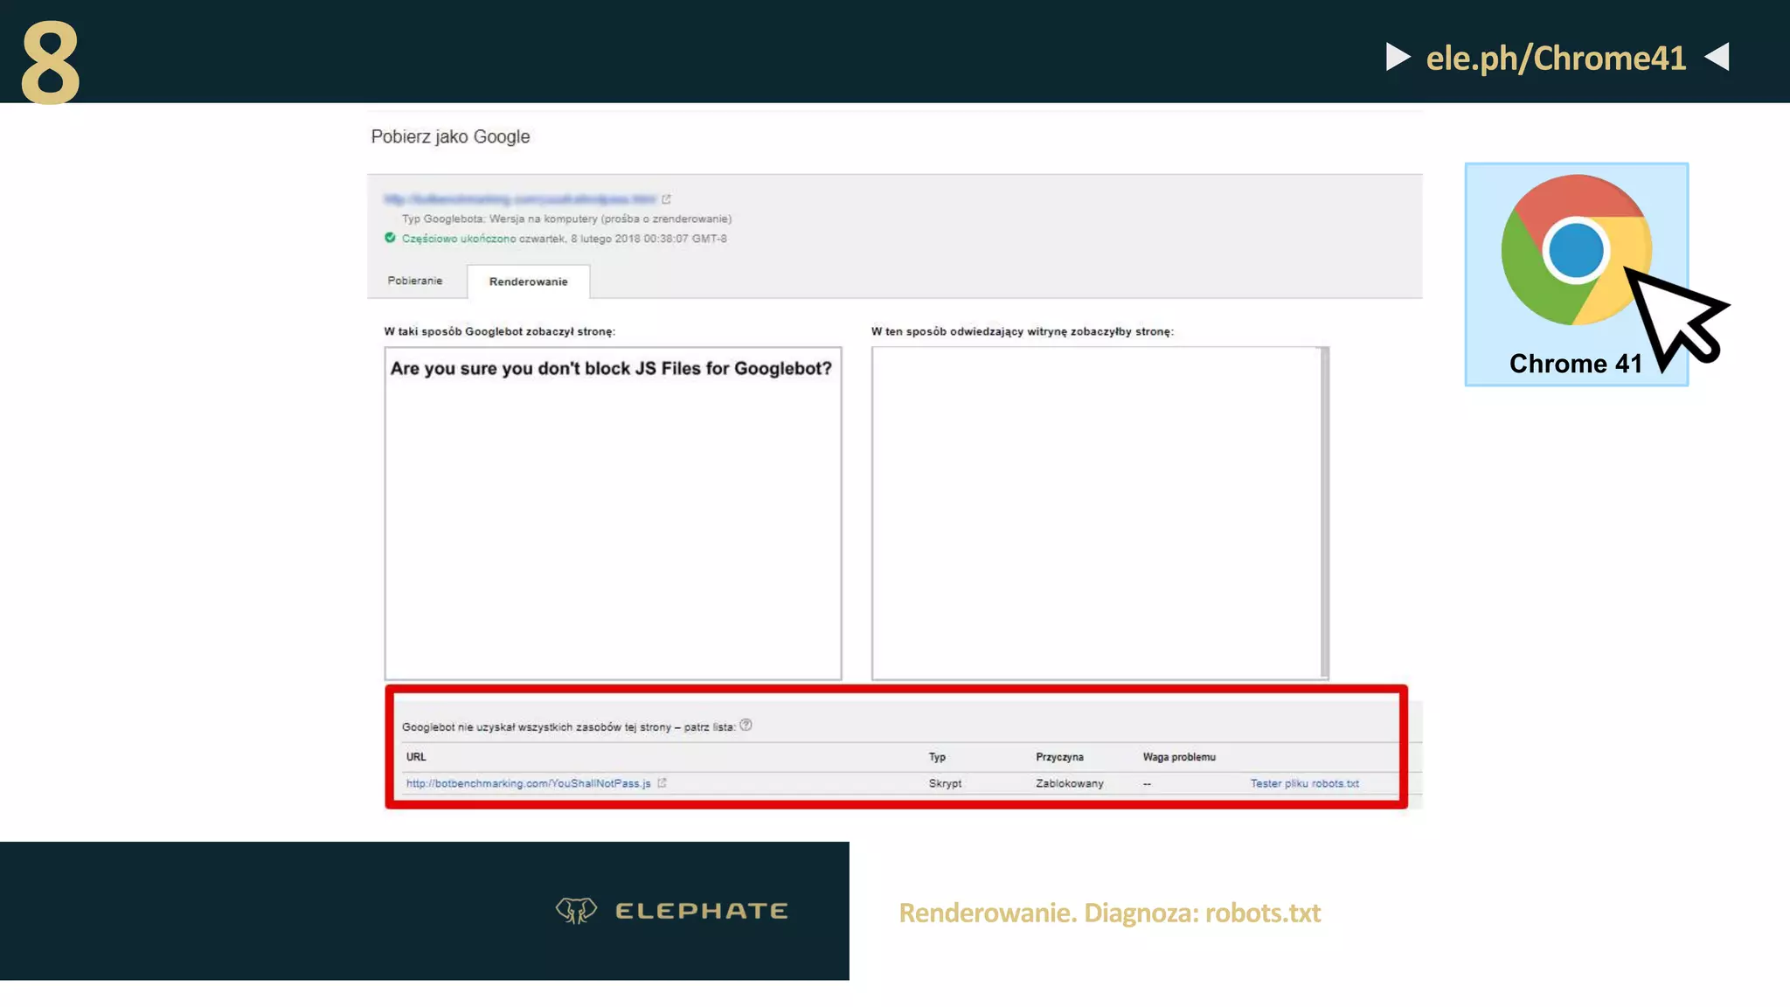
Task: Click the help question mark icon beside 'patrz lista'
Action: pos(746,725)
